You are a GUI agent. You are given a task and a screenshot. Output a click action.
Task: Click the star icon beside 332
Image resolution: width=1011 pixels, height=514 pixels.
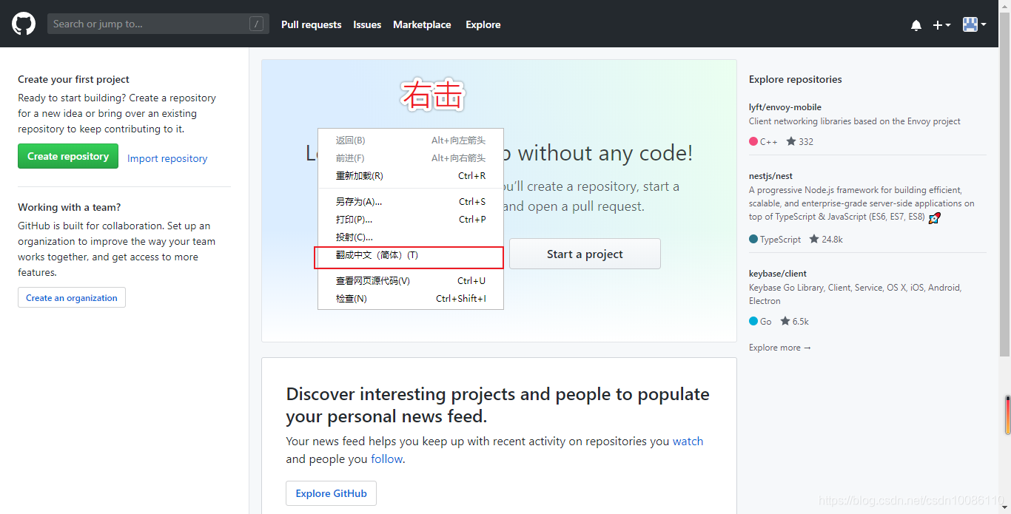(x=791, y=141)
